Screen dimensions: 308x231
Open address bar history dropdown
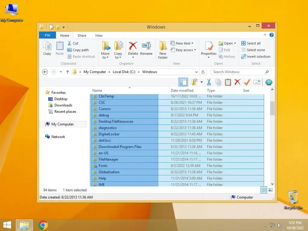[196, 72]
